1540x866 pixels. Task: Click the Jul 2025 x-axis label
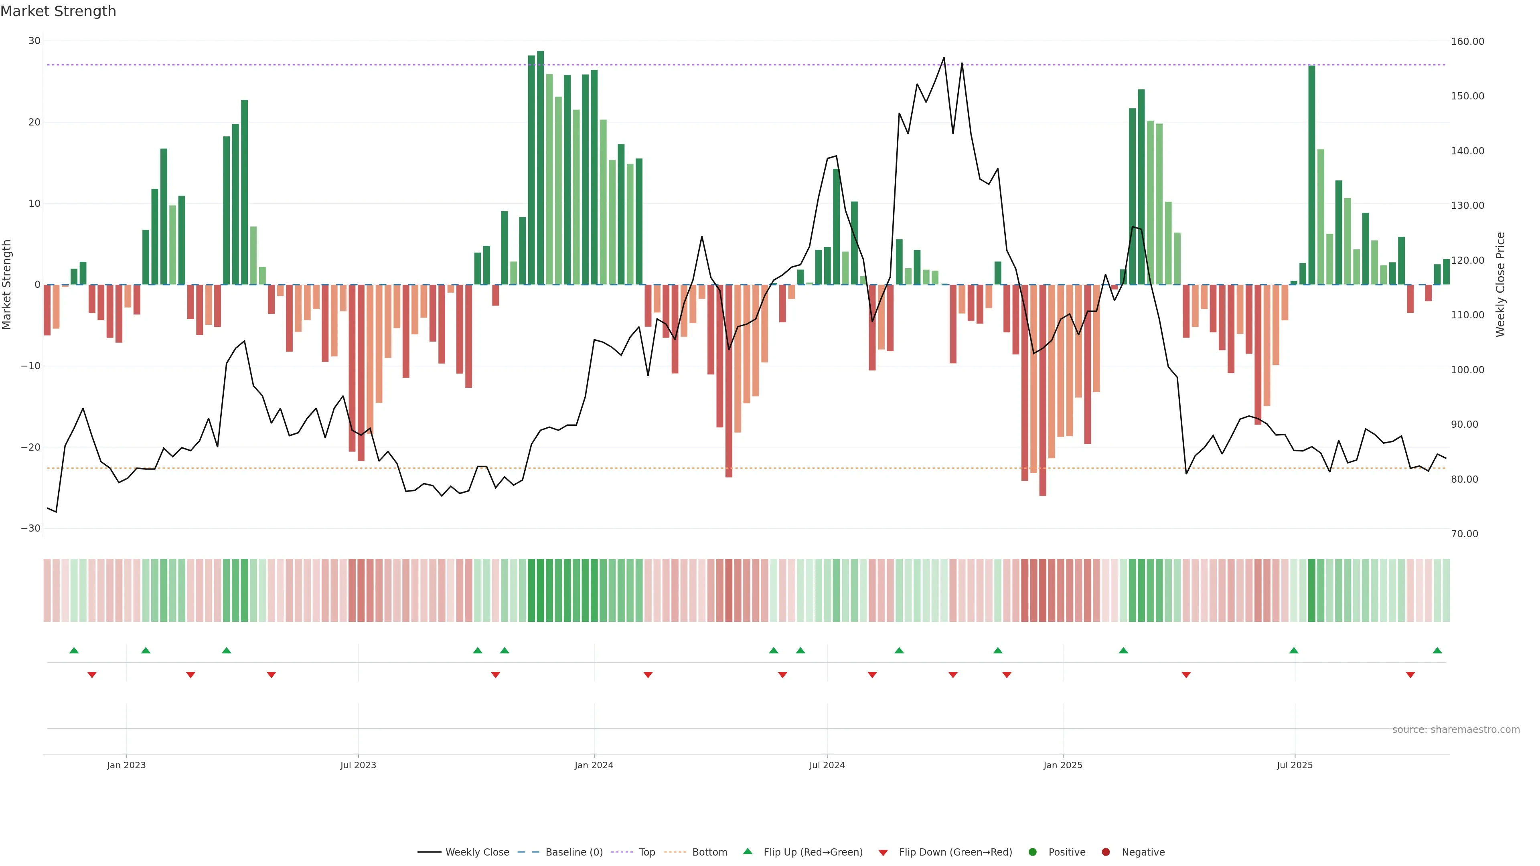[x=1294, y=765]
